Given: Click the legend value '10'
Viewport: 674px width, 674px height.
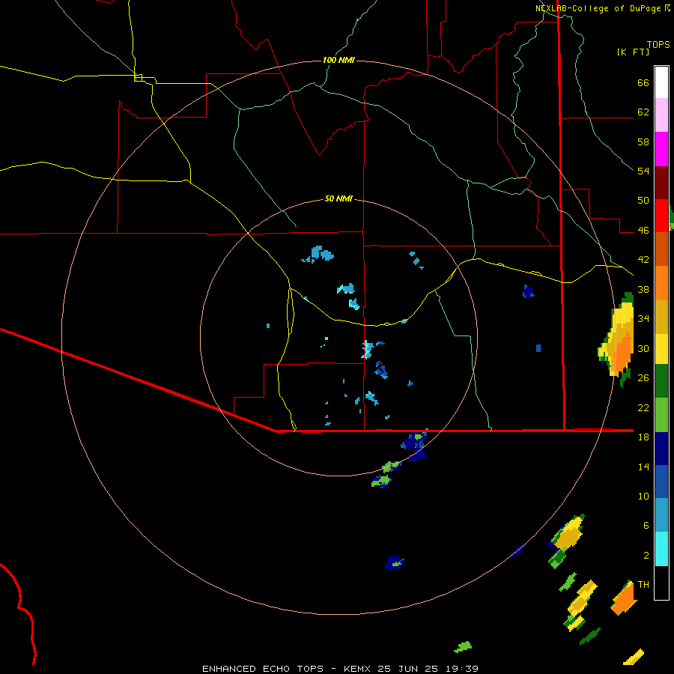Looking at the screenshot, I should click(643, 496).
